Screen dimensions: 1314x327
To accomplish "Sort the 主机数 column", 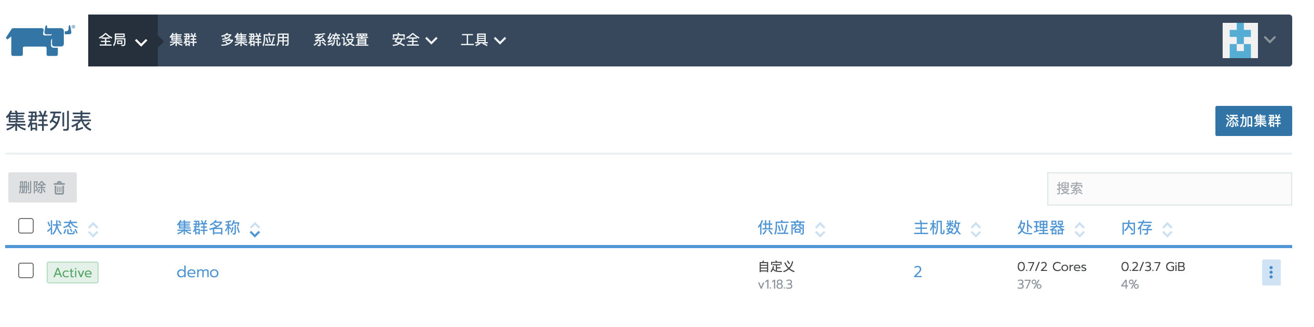I will point(976,229).
